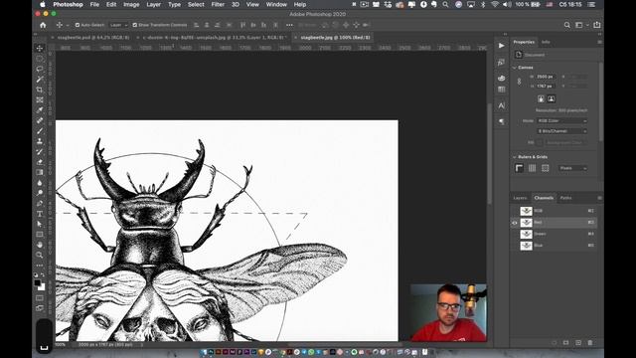Switch to the Info tab
Image resolution: width=636 pixels, height=358 pixels.
point(546,42)
